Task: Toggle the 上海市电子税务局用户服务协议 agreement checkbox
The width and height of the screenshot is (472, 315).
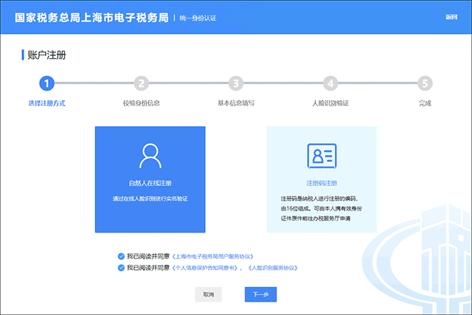Action: pos(121,256)
